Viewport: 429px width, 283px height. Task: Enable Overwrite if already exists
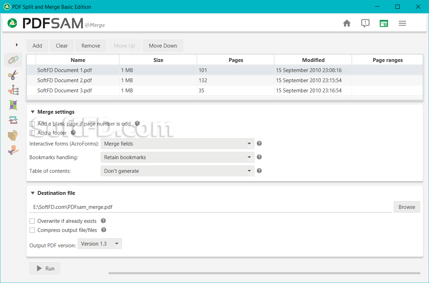coord(32,221)
